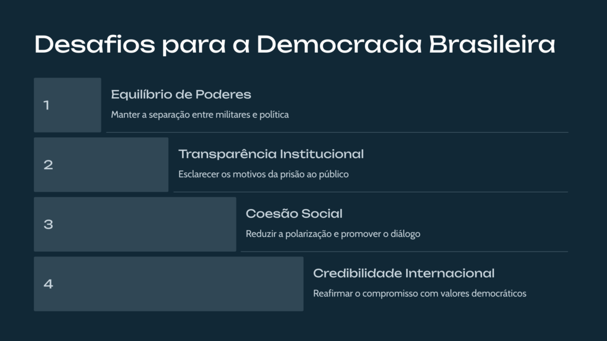This screenshot has height=341, width=607.
Task: Select the heading Credibilidade Internacional
Action: pos(404,274)
